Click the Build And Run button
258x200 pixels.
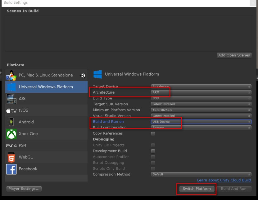[234, 189]
